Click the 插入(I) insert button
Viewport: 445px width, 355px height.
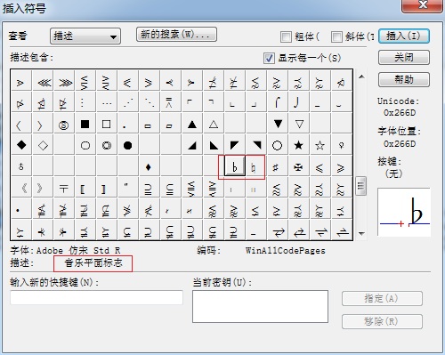tap(404, 36)
